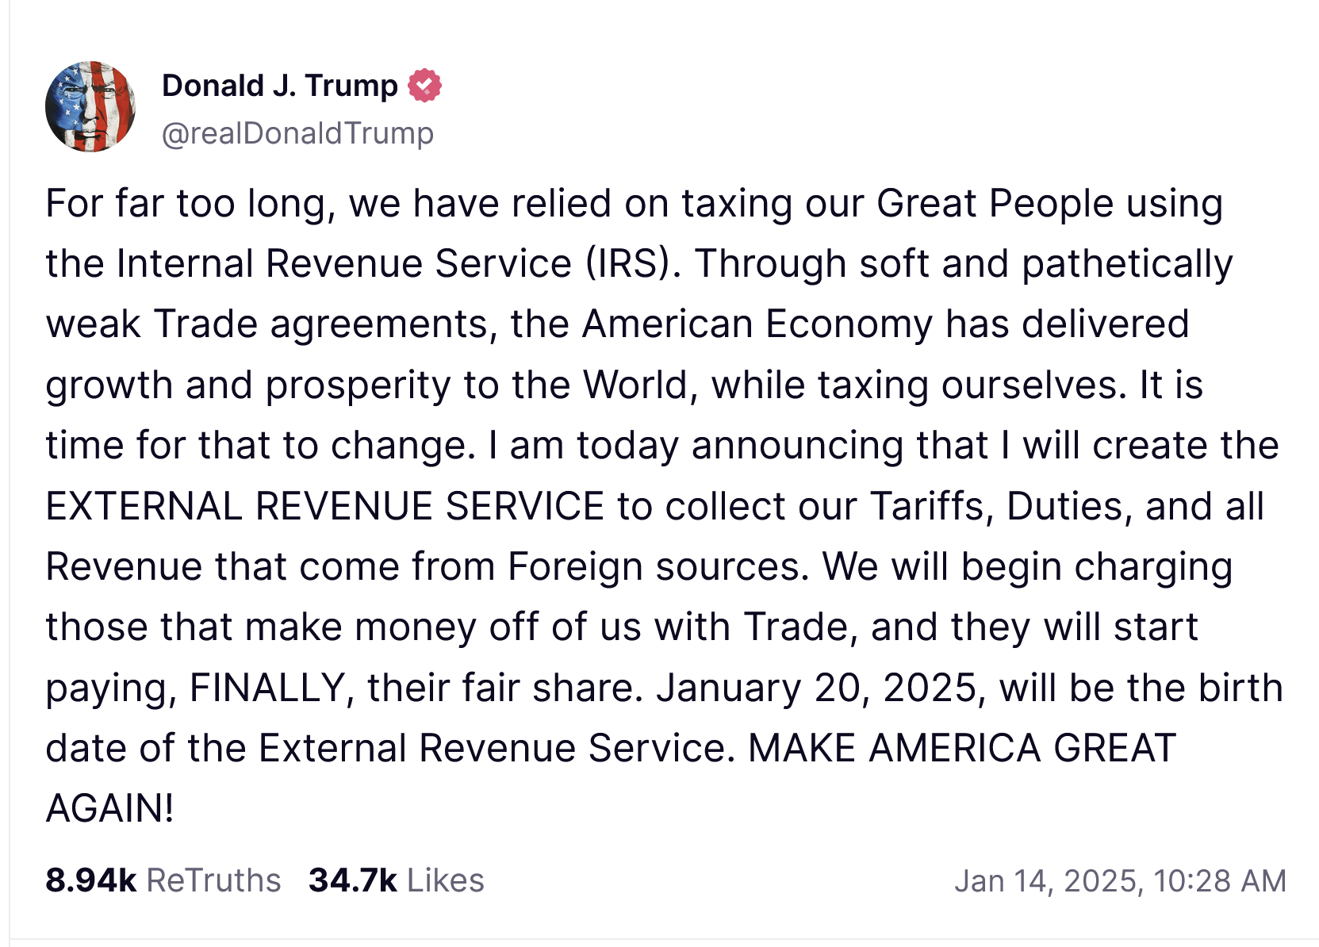Click the all-caps "EXTERNAL REVENUE SERVICE" text
This screenshot has width=1319, height=947.
(325, 506)
